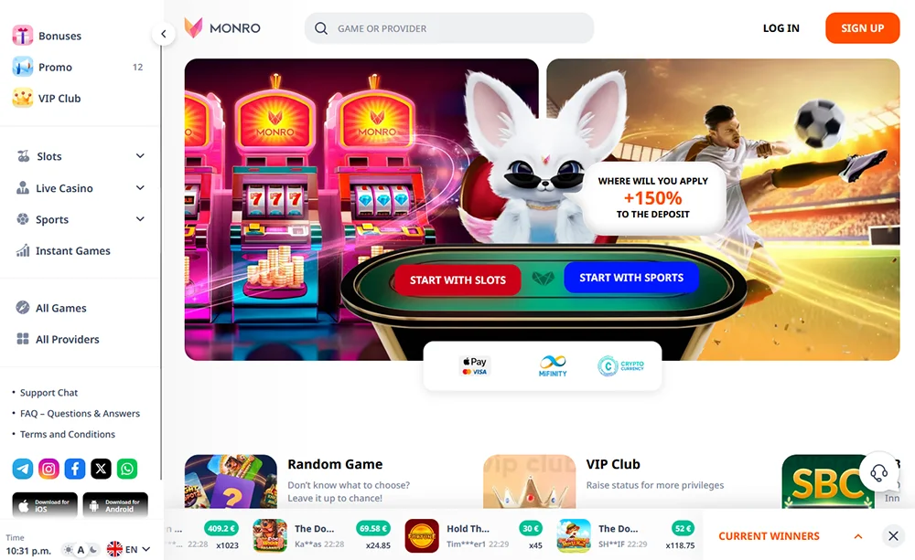Switch theme to dark mode (moon)

pyautogui.click(x=93, y=550)
